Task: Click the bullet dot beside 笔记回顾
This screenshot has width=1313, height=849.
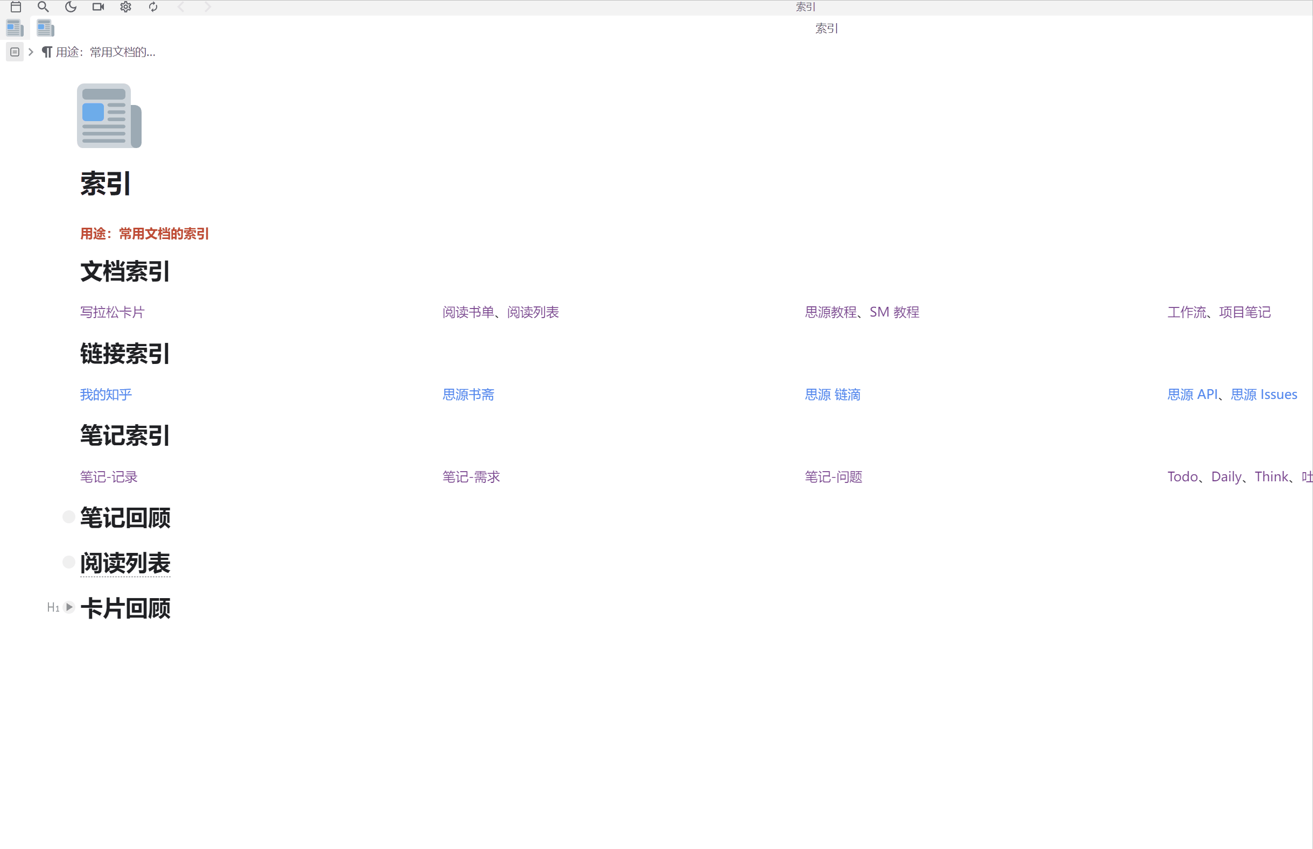Action: tap(68, 517)
